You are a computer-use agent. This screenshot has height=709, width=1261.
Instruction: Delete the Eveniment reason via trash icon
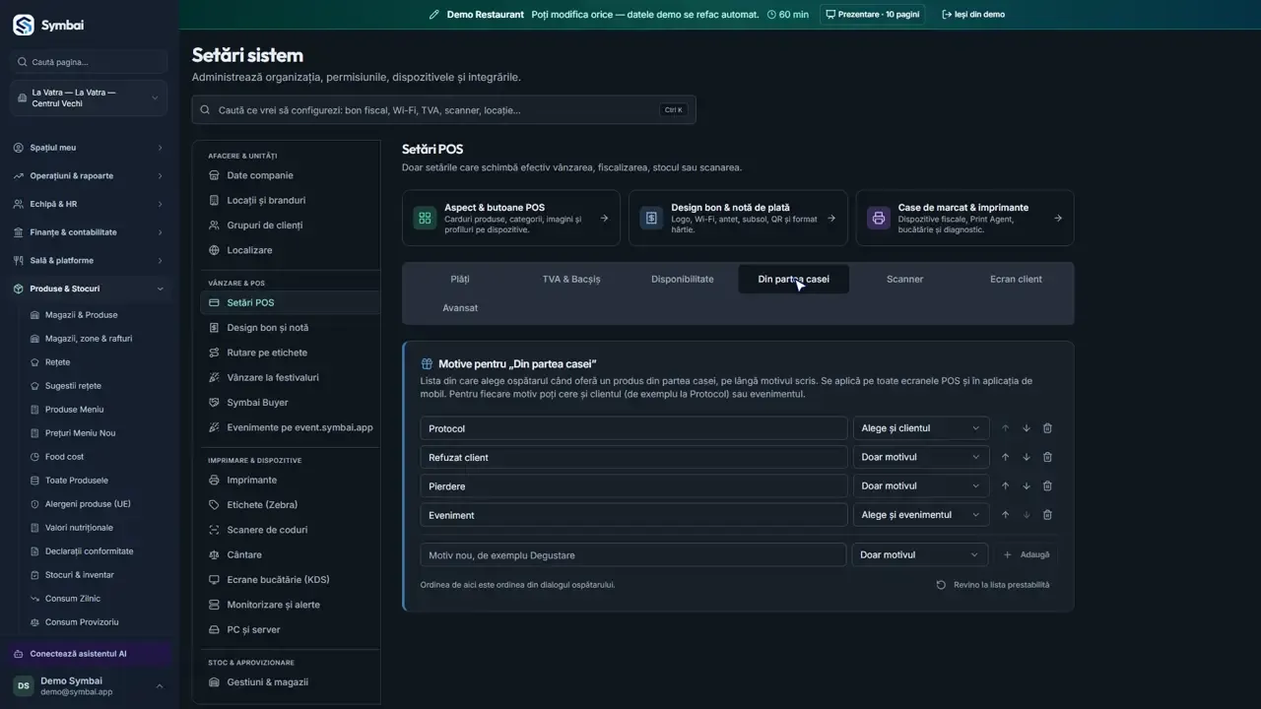[x=1047, y=515]
